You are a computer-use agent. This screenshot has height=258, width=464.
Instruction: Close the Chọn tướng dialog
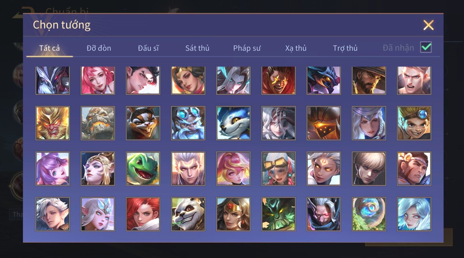tap(428, 25)
